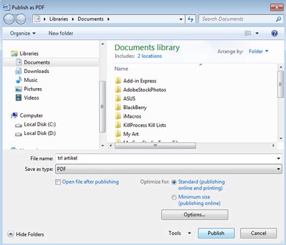
Task: Enable Open file after publishing checkbox
Action: click(x=58, y=182)
